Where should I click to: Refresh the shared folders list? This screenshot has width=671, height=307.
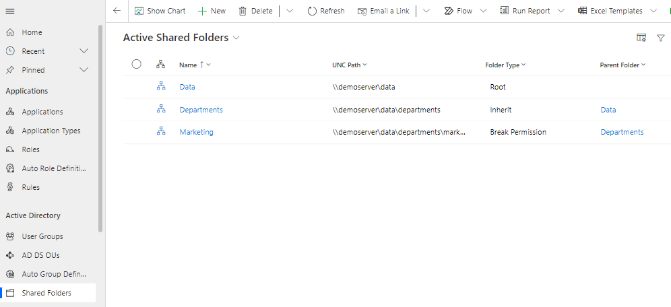coord(326,11)
